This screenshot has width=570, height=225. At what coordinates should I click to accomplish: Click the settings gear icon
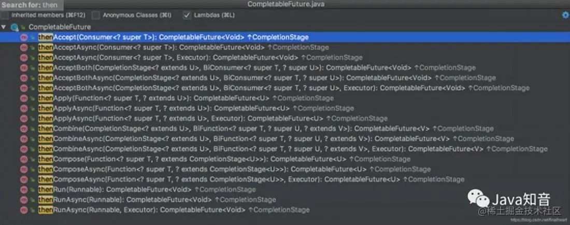click(x=565, y=15)
